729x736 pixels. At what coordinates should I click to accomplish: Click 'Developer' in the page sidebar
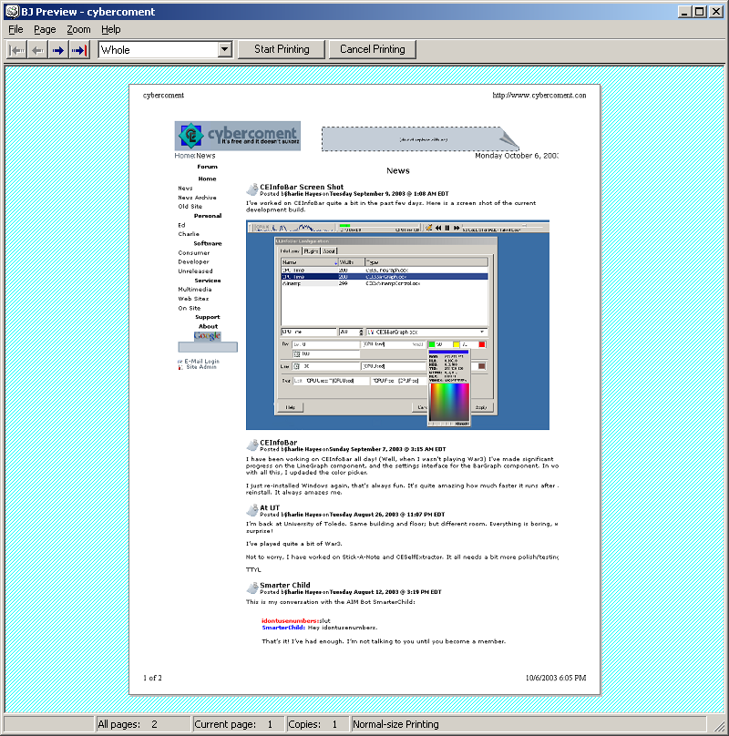coord(193,262)
